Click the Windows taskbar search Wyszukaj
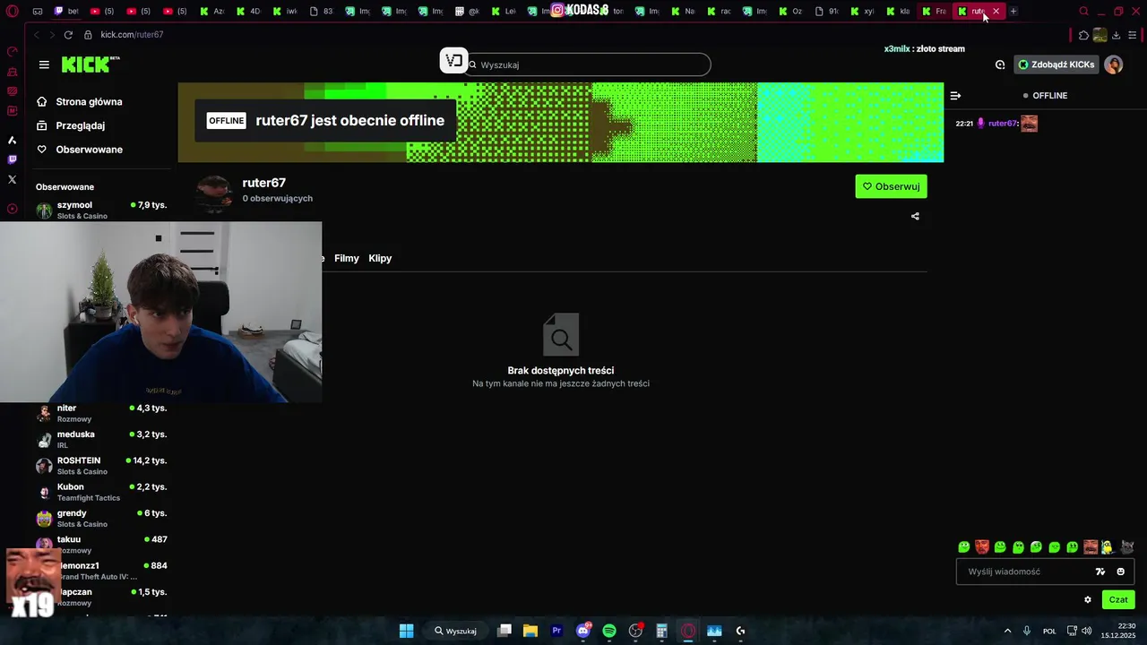The height and width of the screenshot is (645, 1147). (455, 631)
